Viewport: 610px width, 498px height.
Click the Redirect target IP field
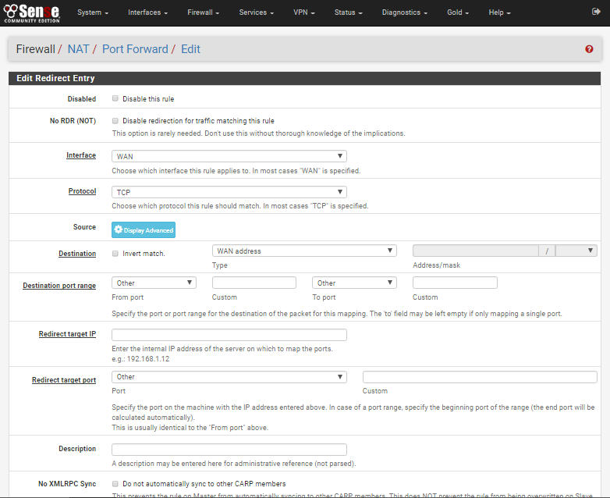coord(229,335)
